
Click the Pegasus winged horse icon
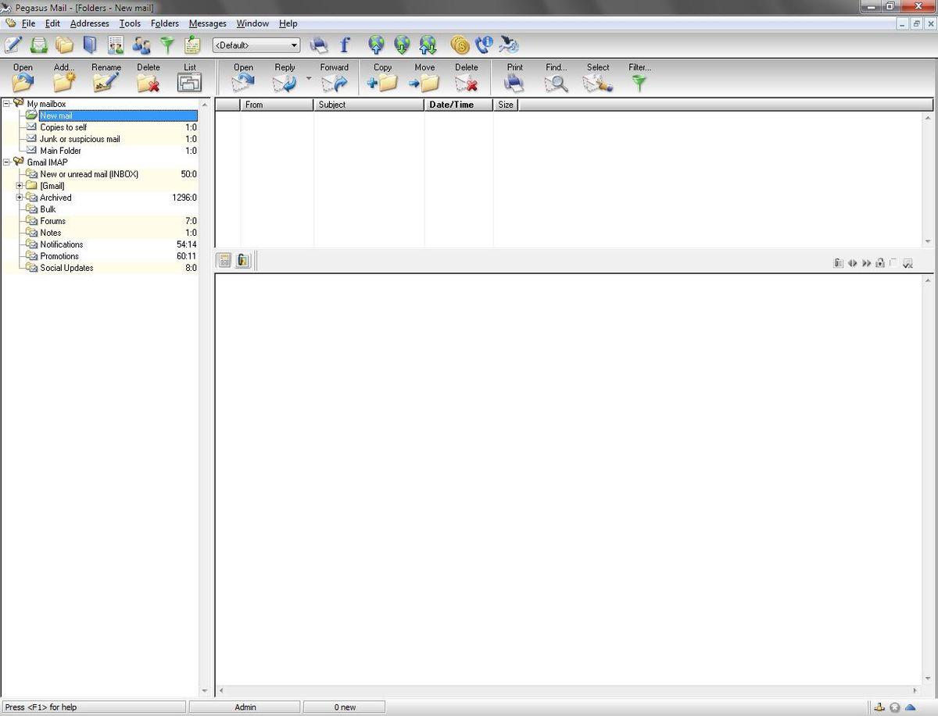point(510,45)
